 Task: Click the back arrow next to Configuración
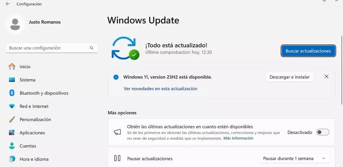pyautogui.click(x=8, y=4)
